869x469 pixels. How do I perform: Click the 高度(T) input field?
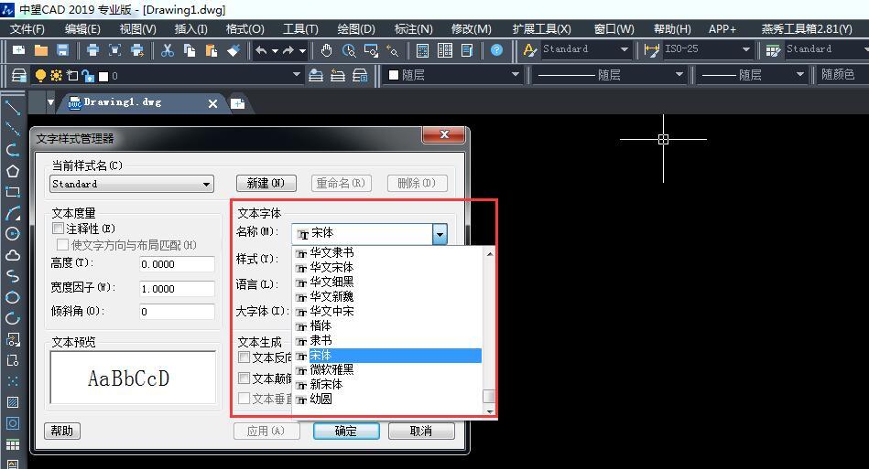[177, 264]
